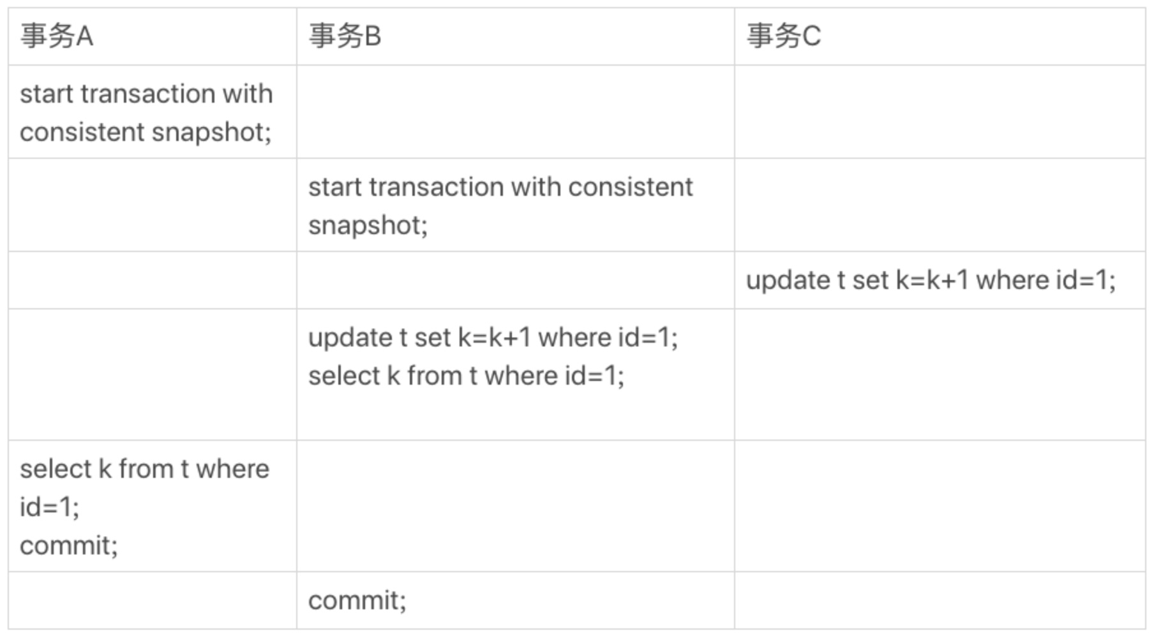The height and width of the screenshot is (638, 1154).
Task: Click the 事务B header cell
Action: point(516,36)
